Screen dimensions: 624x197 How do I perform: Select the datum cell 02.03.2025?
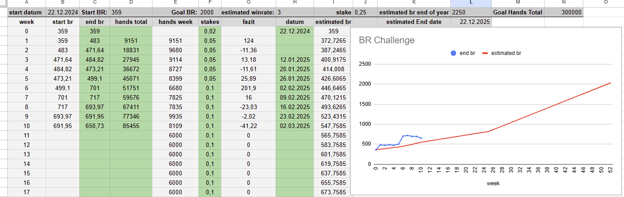click(295, 126)
